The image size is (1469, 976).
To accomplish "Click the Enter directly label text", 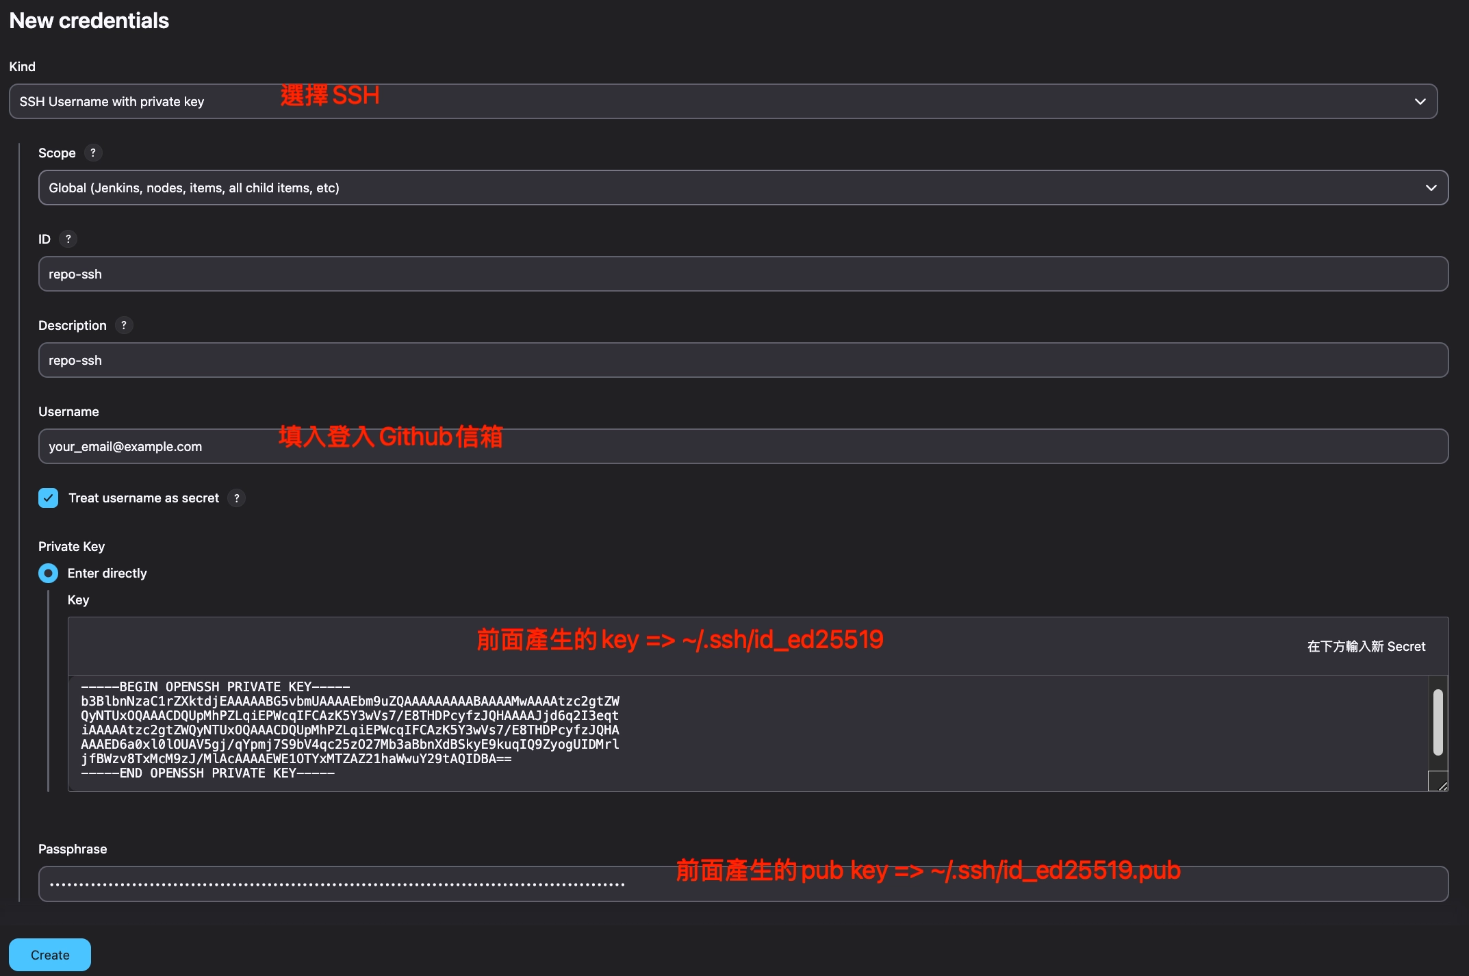I will click(x=107, y=573).
